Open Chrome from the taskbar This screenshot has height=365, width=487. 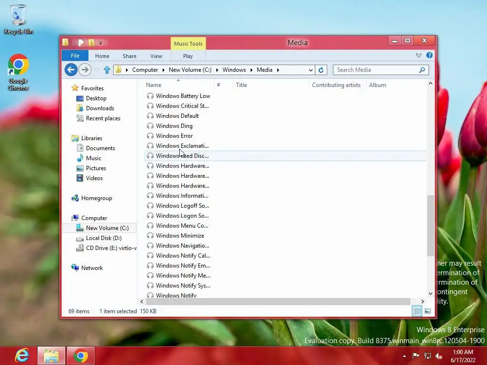81,355
